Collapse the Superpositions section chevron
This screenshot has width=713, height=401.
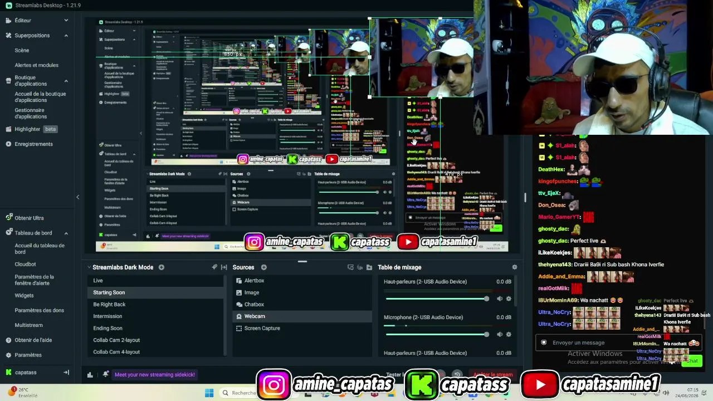point(66,36)
